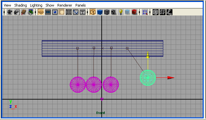The height and width of the screenshot is (120, 206).
Task: Select the leftmost magenta wireframe sphere
Action: point(78,85)
